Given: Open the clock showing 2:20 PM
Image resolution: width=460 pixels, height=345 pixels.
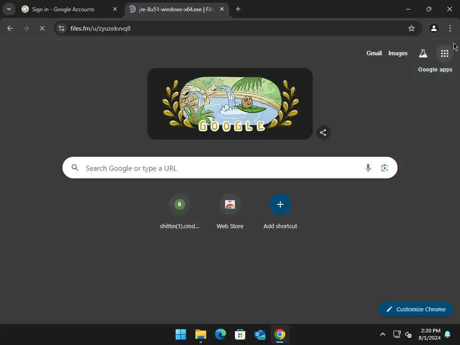Looking at the screenshot, I should point(429,334).
